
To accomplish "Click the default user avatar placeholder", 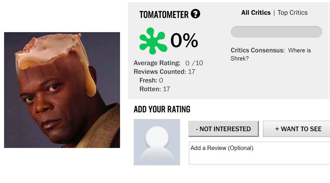I will coord(157,142).
